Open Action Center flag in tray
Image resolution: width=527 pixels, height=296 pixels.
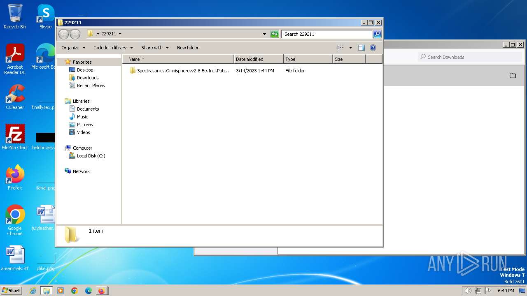point(488,291)
